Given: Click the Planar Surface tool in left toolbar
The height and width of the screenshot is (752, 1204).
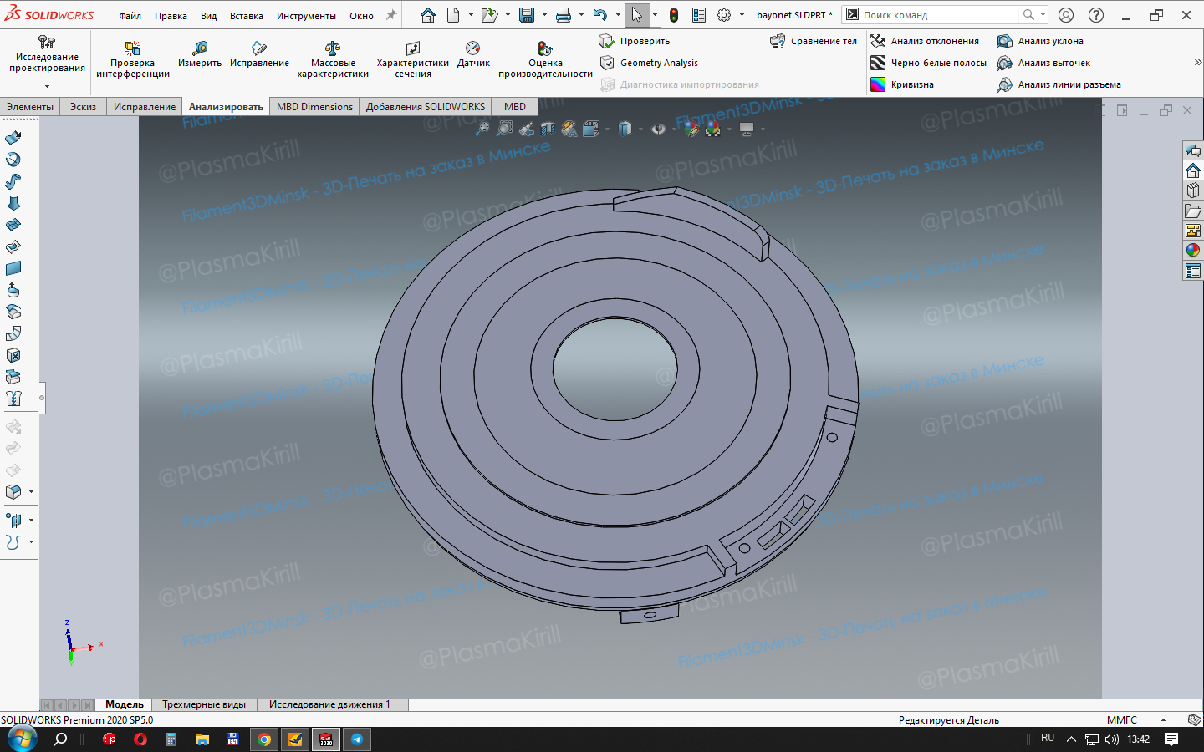Looking at the screenshot, I should (13, 268).
